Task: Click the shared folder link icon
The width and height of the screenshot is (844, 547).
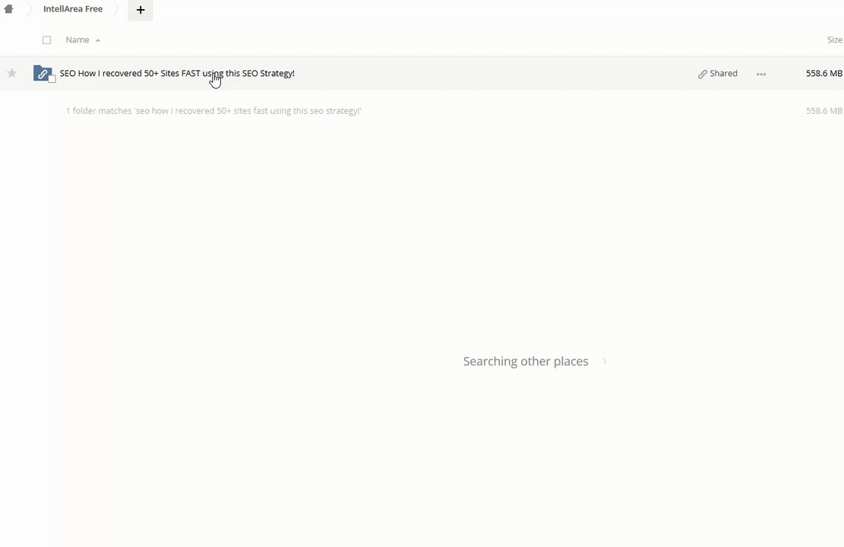Action: click(x=42, y=73)
